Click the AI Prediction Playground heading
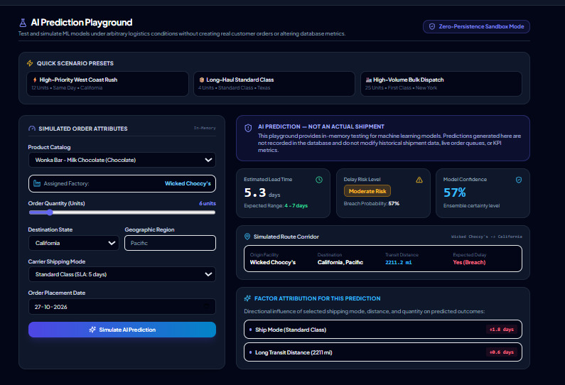The height and width of the screenshot is (385, 565). (82, 23)
